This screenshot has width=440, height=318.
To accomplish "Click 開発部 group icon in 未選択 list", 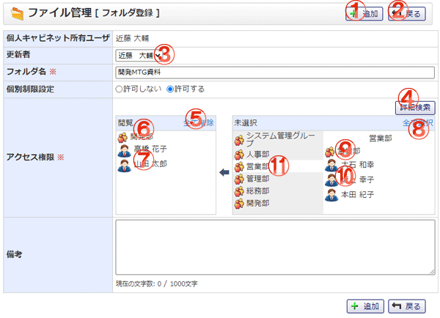I will pyautogui.click(x=239, y=204).
